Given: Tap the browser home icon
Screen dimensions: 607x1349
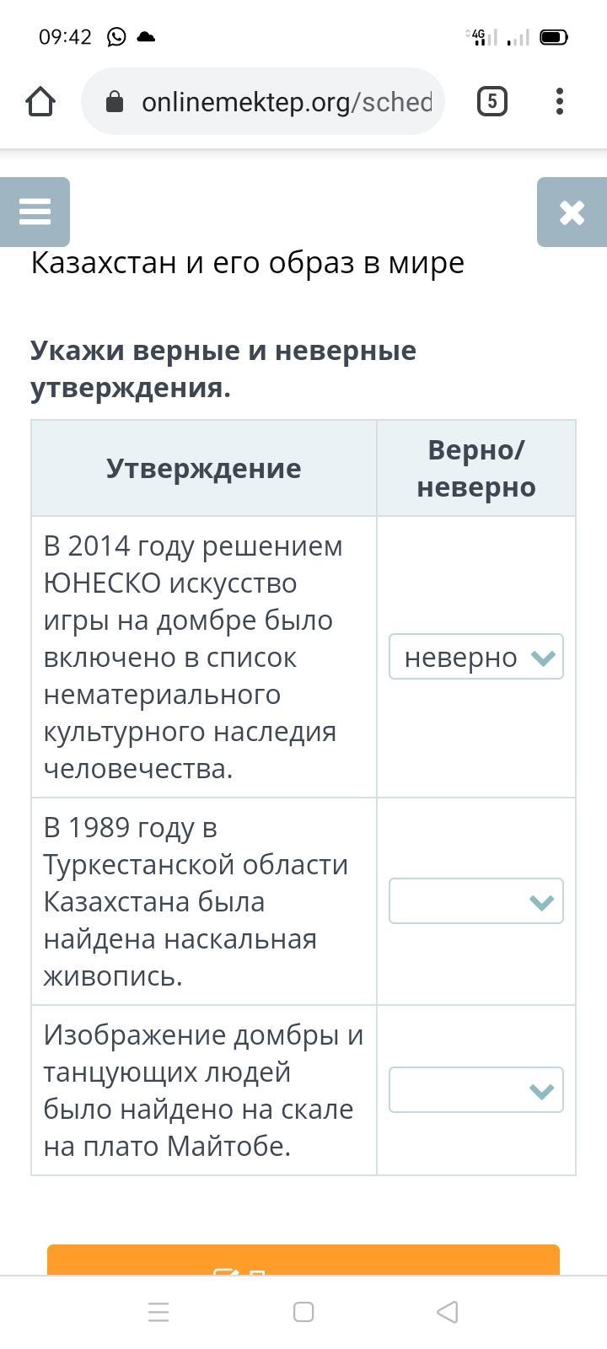Looking at the screenshot, I should [x=40, y=102].
